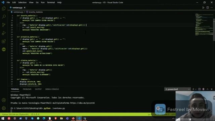Click the 'def inserta_materia' line
This screenshot has width=215, height=121.
pyautogui.click(x=27, y=16)
